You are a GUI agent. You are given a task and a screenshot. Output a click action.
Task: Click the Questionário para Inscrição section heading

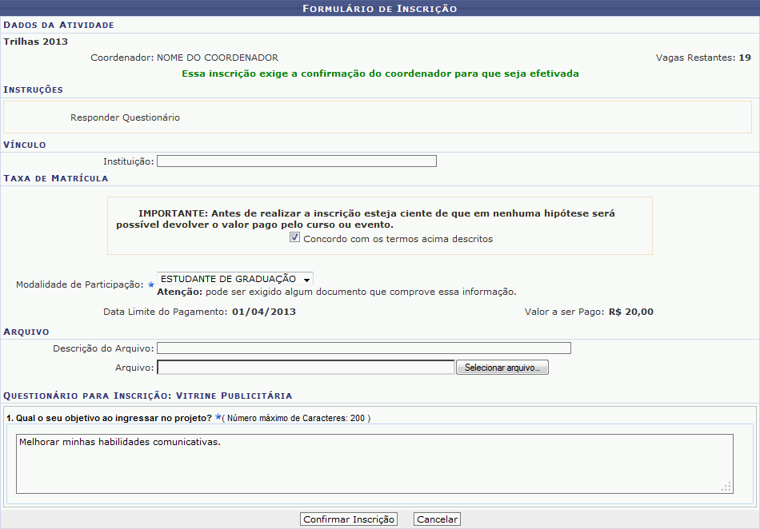tap(148, 396)
